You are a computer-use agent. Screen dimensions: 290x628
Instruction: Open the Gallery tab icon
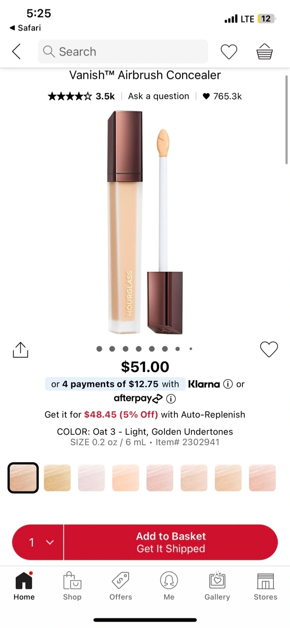[x=217, y=586]
